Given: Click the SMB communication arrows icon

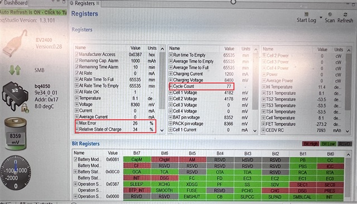Looking at the screenshot, I should pos(15,70).
